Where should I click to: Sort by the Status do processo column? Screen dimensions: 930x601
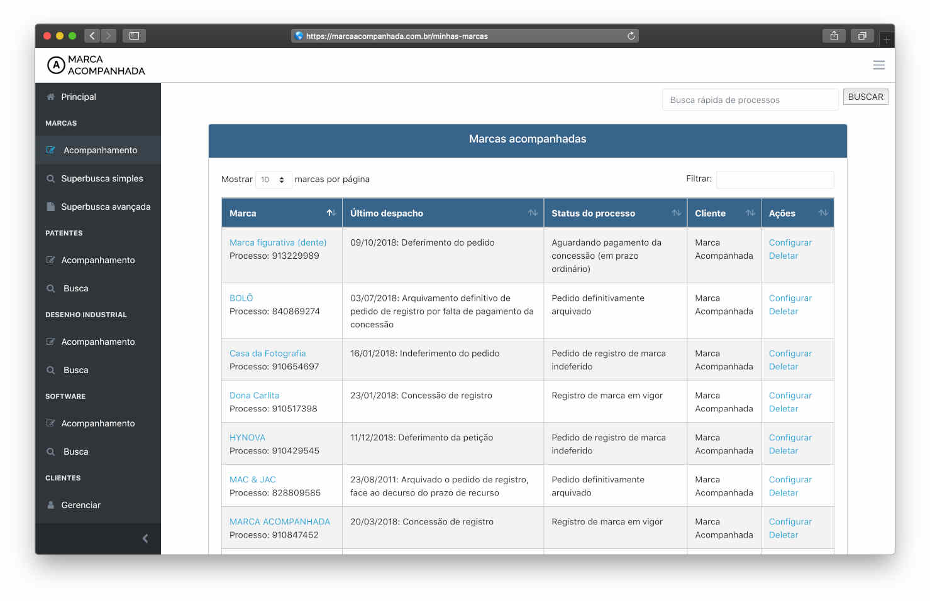(x=616, y=213)
